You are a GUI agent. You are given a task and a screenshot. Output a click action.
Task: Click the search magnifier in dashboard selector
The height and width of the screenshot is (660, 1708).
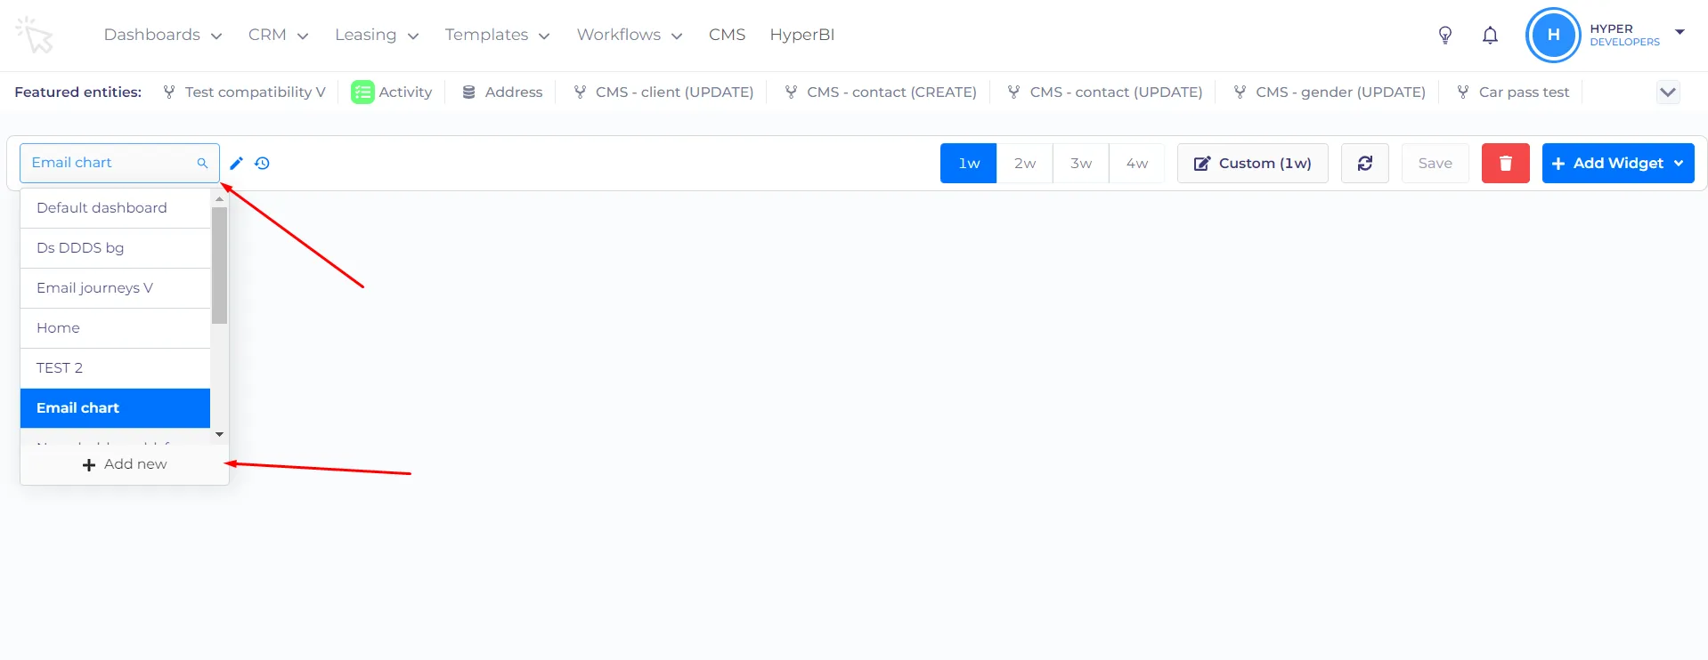(x=202, y=163)
